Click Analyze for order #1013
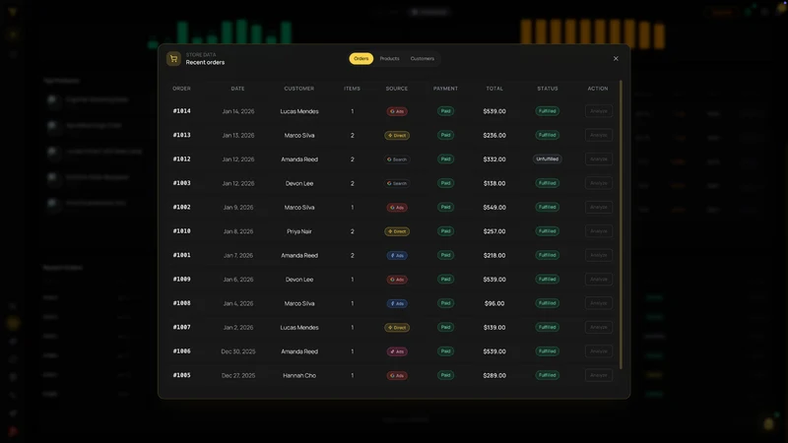 (x=599, y=135)
